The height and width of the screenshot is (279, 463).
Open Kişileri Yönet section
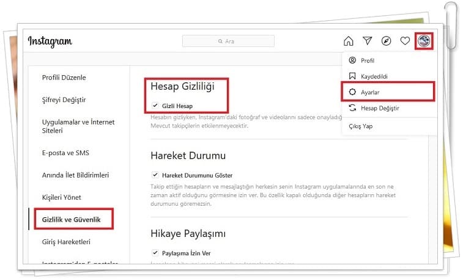click(61, 197)
